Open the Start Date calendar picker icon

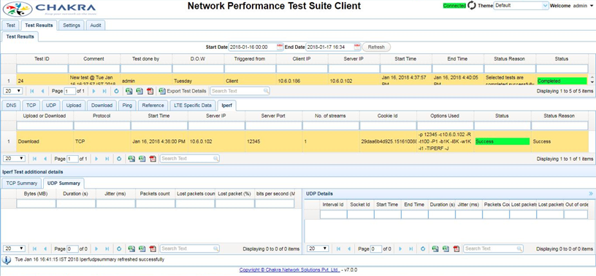pos(280,47)
